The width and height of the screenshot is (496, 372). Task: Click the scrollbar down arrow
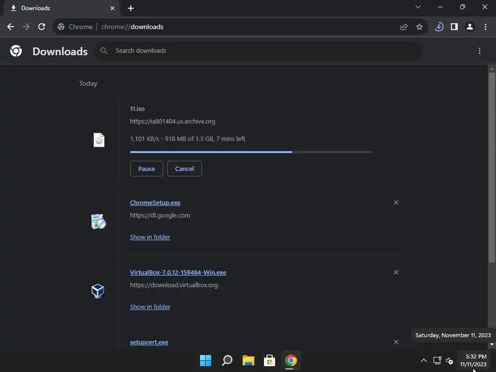click(492, 344)
